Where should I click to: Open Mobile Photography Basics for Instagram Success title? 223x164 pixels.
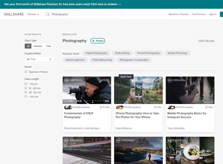[x=187, y=115]
